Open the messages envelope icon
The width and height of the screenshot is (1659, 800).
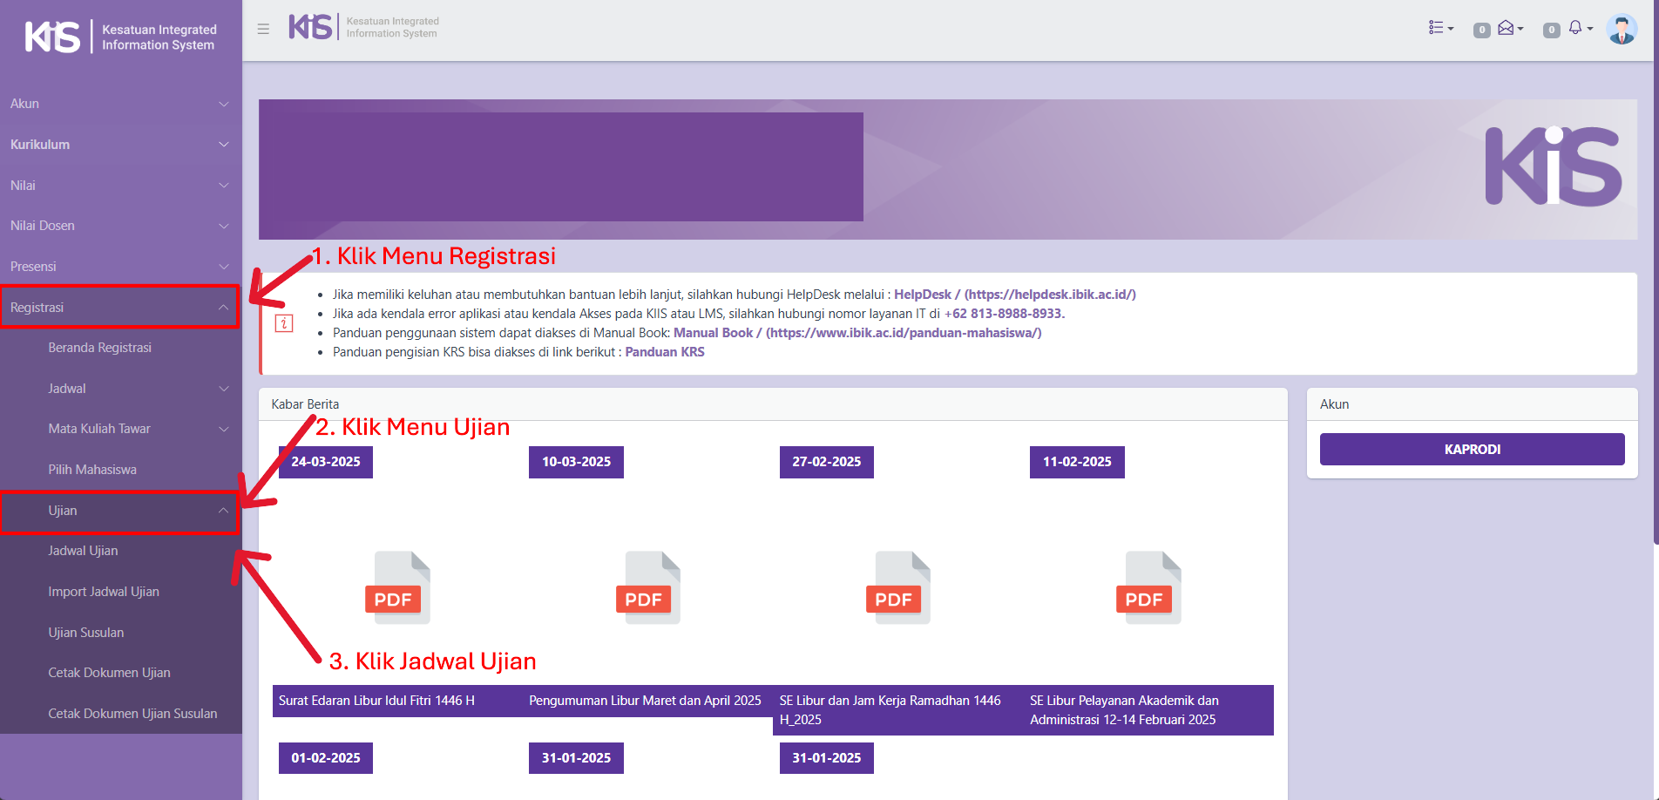[x=1507, y=28]
